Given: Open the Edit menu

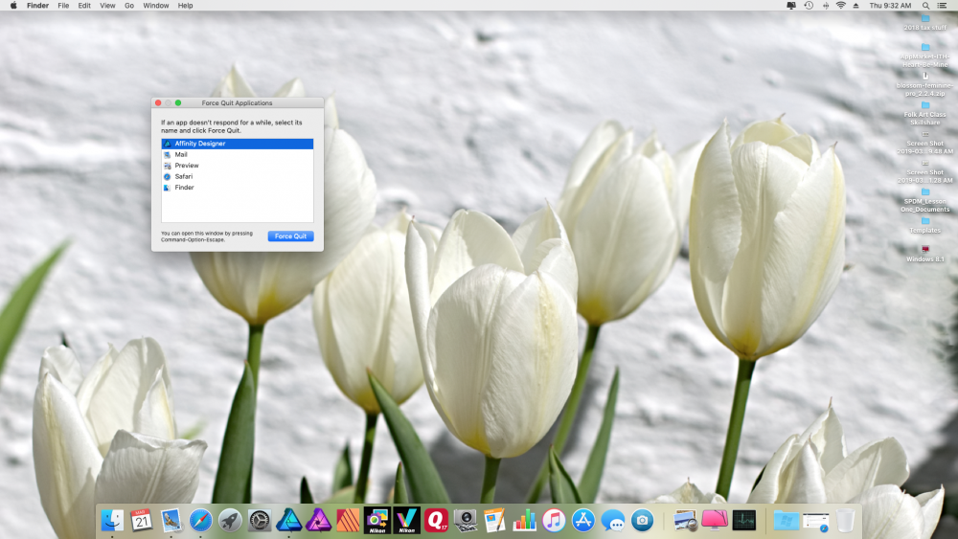Looking at the screenshot, I should pos(84,6).
